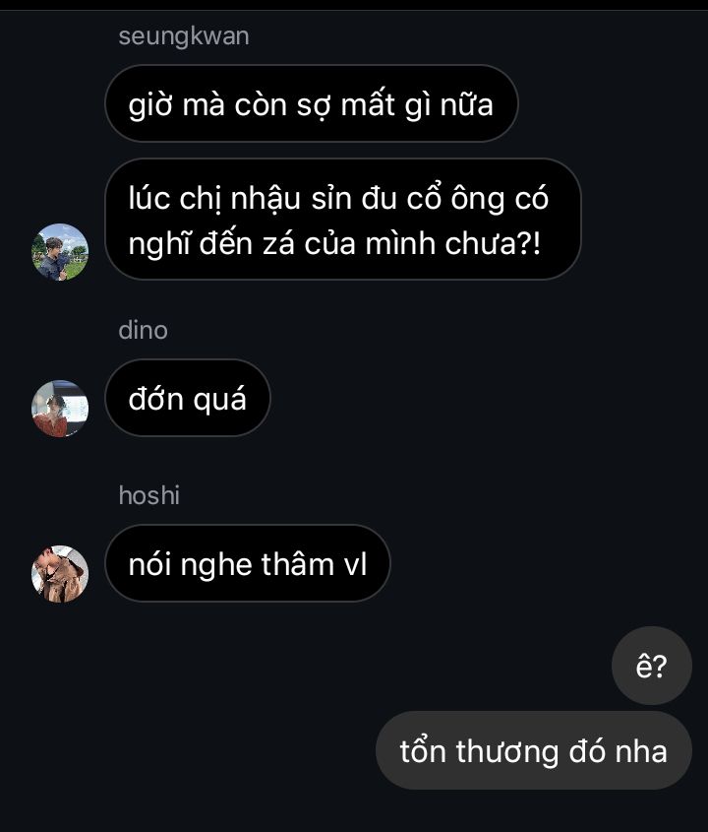Select message "giờ mà còn sợ mất gì nữa"
This screenshot has width=708, height=832.
coord(312,103)
